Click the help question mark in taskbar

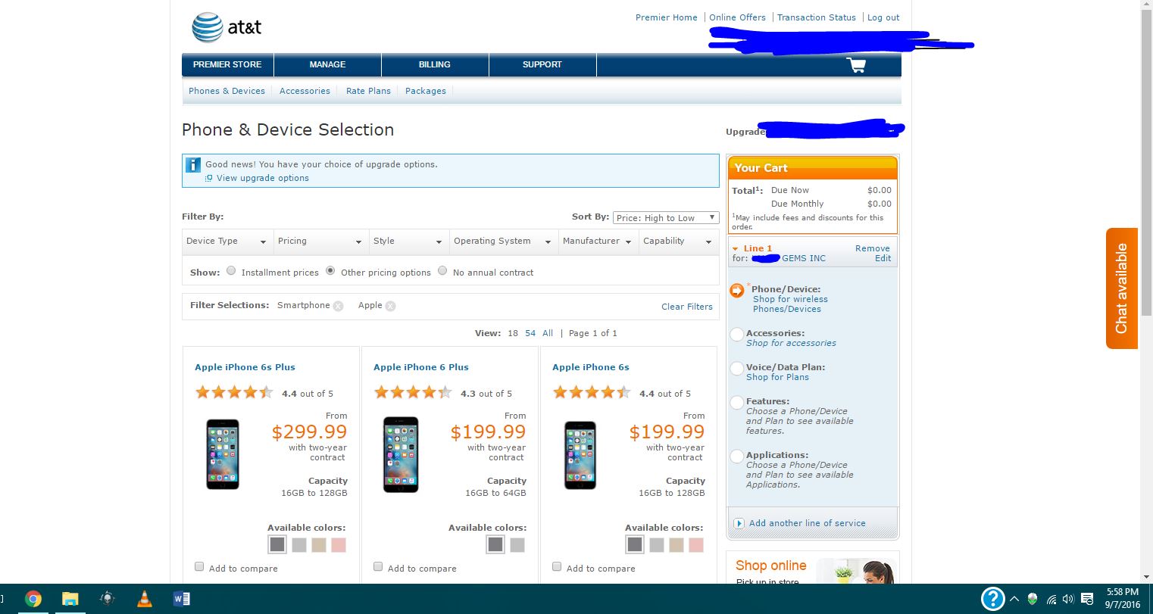[x=992, y=599]
